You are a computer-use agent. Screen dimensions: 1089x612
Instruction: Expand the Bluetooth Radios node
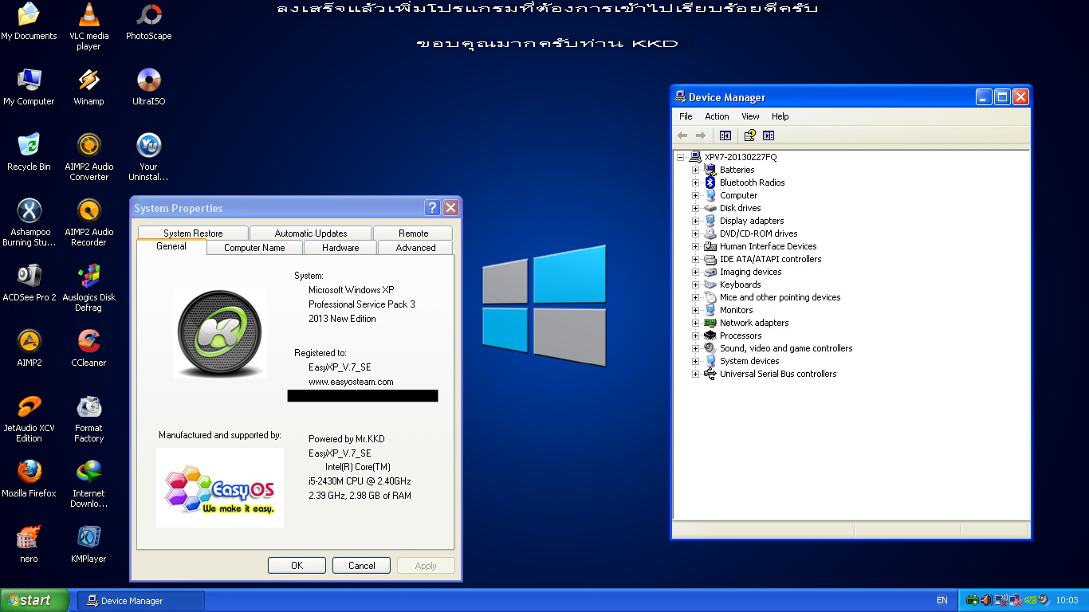point(695,182)
